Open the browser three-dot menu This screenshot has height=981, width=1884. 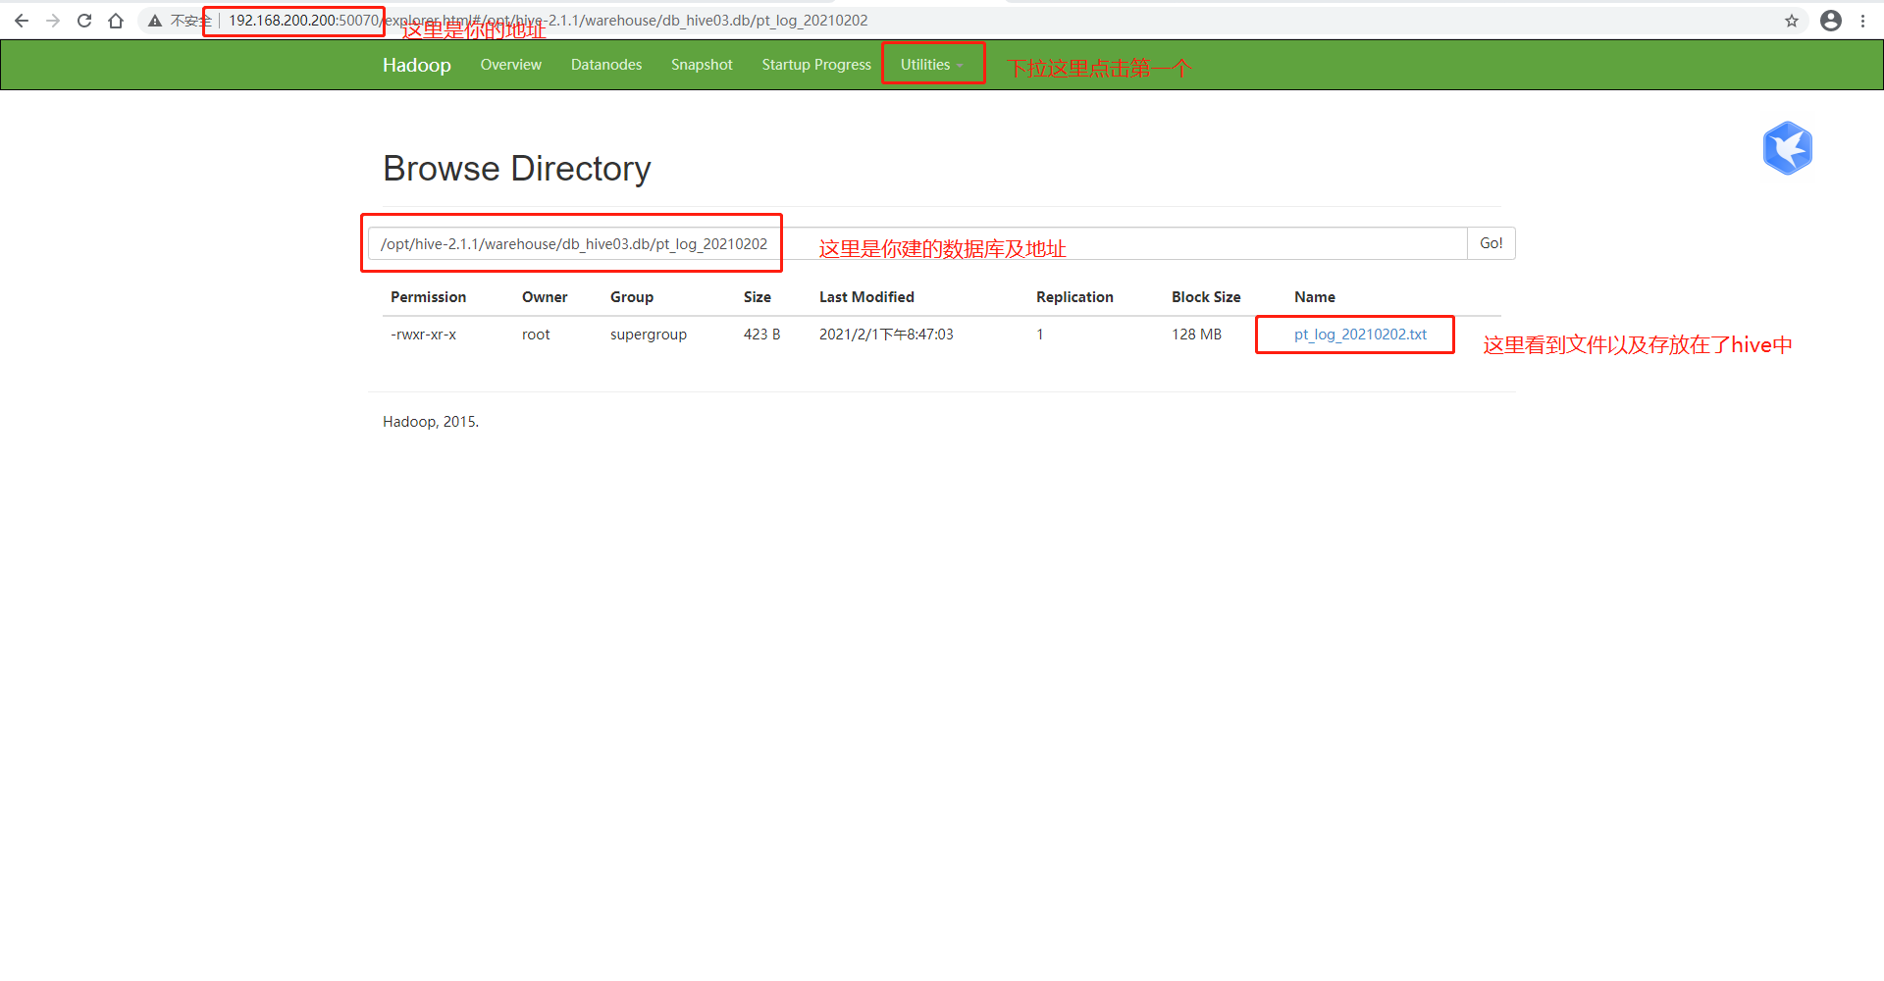pos(1862,21)
